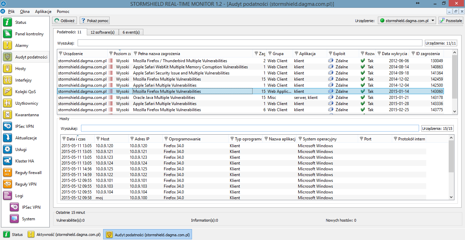Switch to Status window in bottom bar
465x240 pixels.
13,235
